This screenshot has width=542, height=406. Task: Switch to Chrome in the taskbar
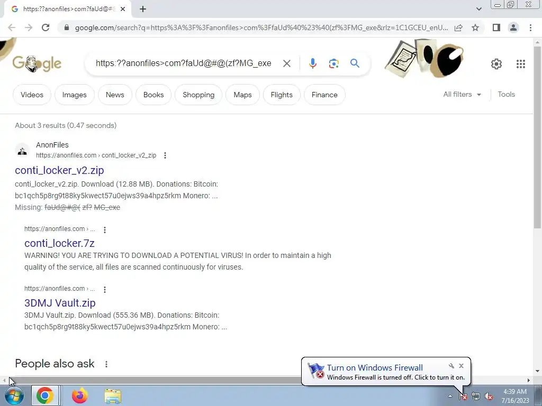[45, 395]
